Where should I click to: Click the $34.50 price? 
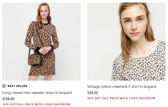[93, 93]
